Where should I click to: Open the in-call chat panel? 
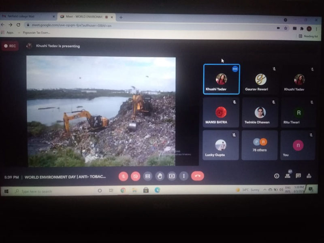[x=298, y=176]
